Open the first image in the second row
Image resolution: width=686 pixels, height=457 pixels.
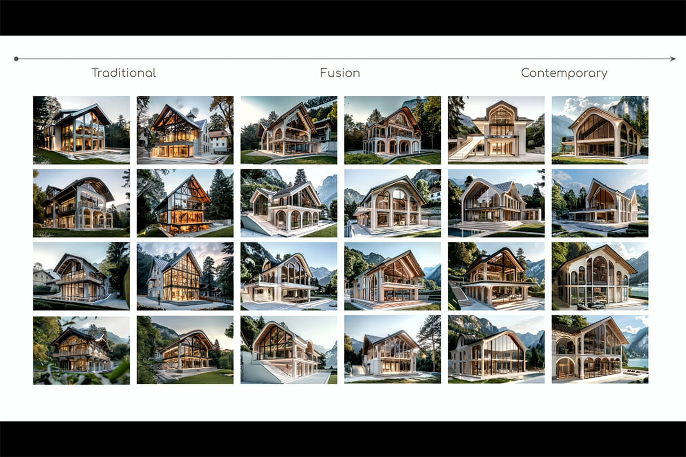pyautogui.click(x=81, y=203)
